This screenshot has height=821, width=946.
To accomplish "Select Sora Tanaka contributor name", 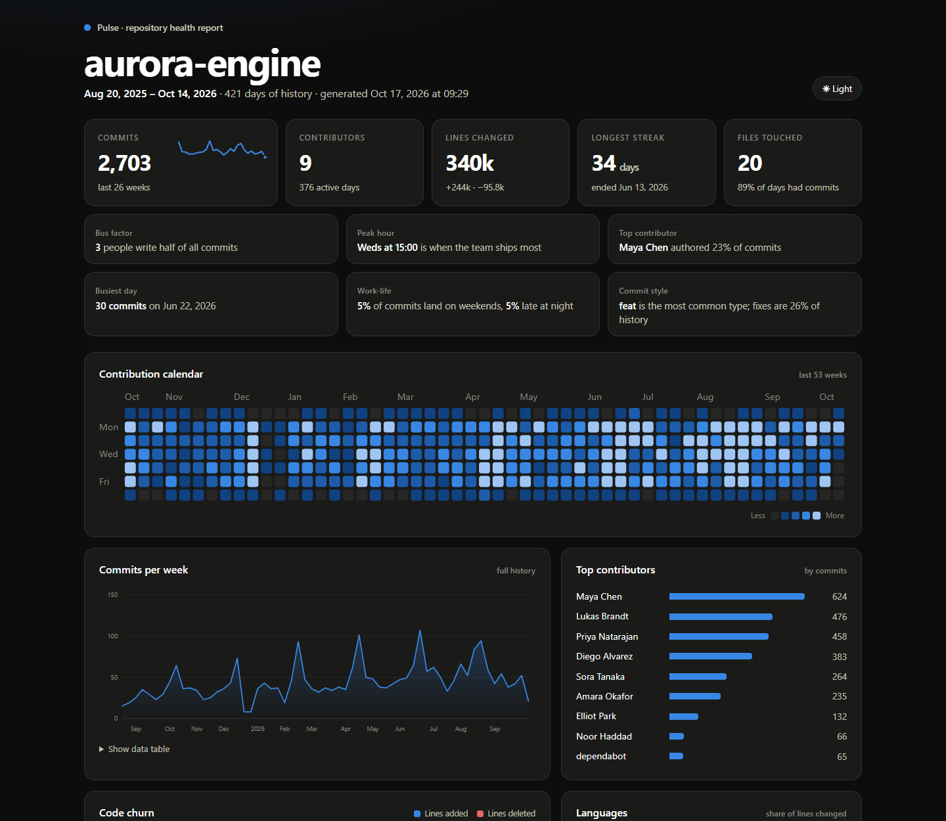I will click(x=600, y=677).
